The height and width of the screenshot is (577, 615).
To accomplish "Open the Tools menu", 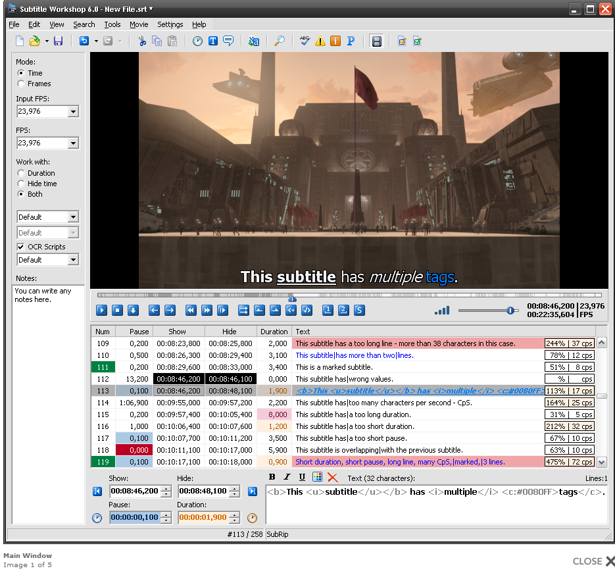I will (112, 24).
